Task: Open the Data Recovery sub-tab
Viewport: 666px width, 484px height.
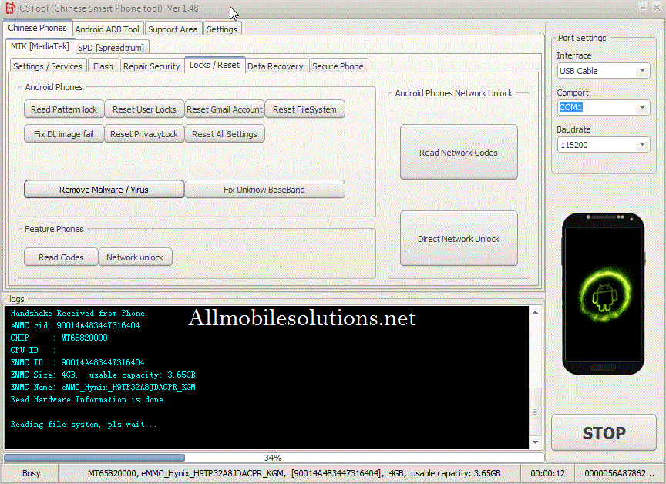Action: (275, 66)
